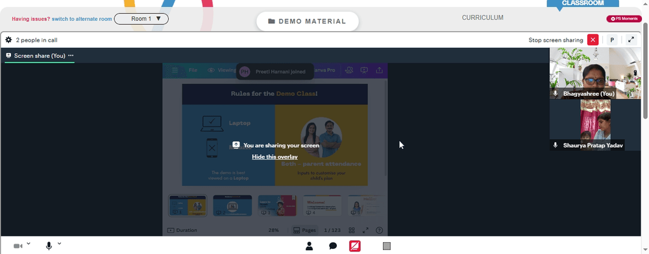Viewport: 649px width, 254px height.
Task: Toggle red screen share button in bottom bar
Action: click(355, 246)
